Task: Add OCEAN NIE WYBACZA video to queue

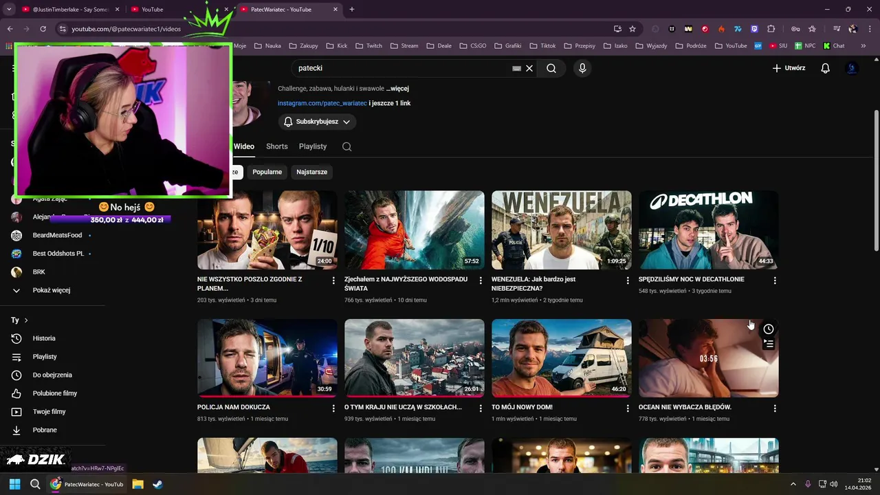Action: 769,344
